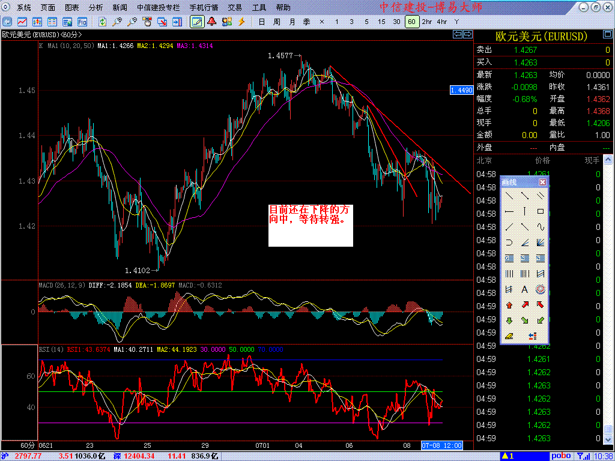Switch to weekly 周 period
Viewport: 615px width, 461px height.
pos(277,22)
